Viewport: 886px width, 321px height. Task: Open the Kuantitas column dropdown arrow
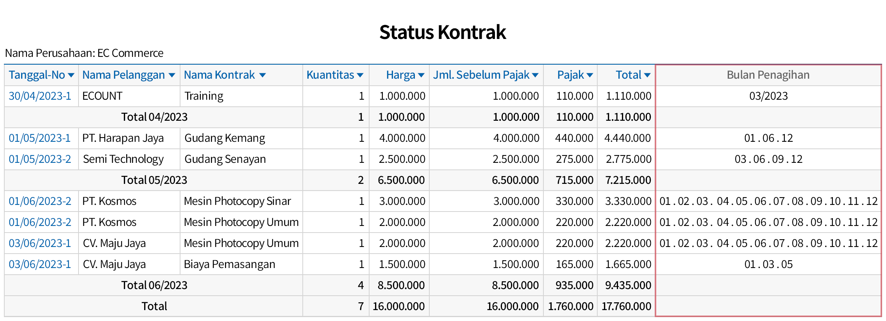coord(360,75)
